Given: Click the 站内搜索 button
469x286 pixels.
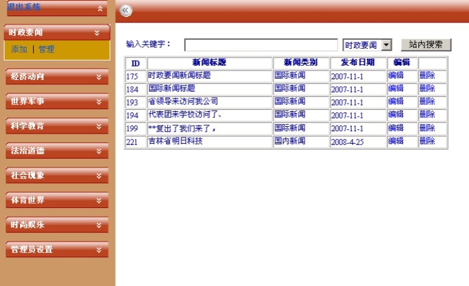Looking at the screenshot, I should point(426,44).
